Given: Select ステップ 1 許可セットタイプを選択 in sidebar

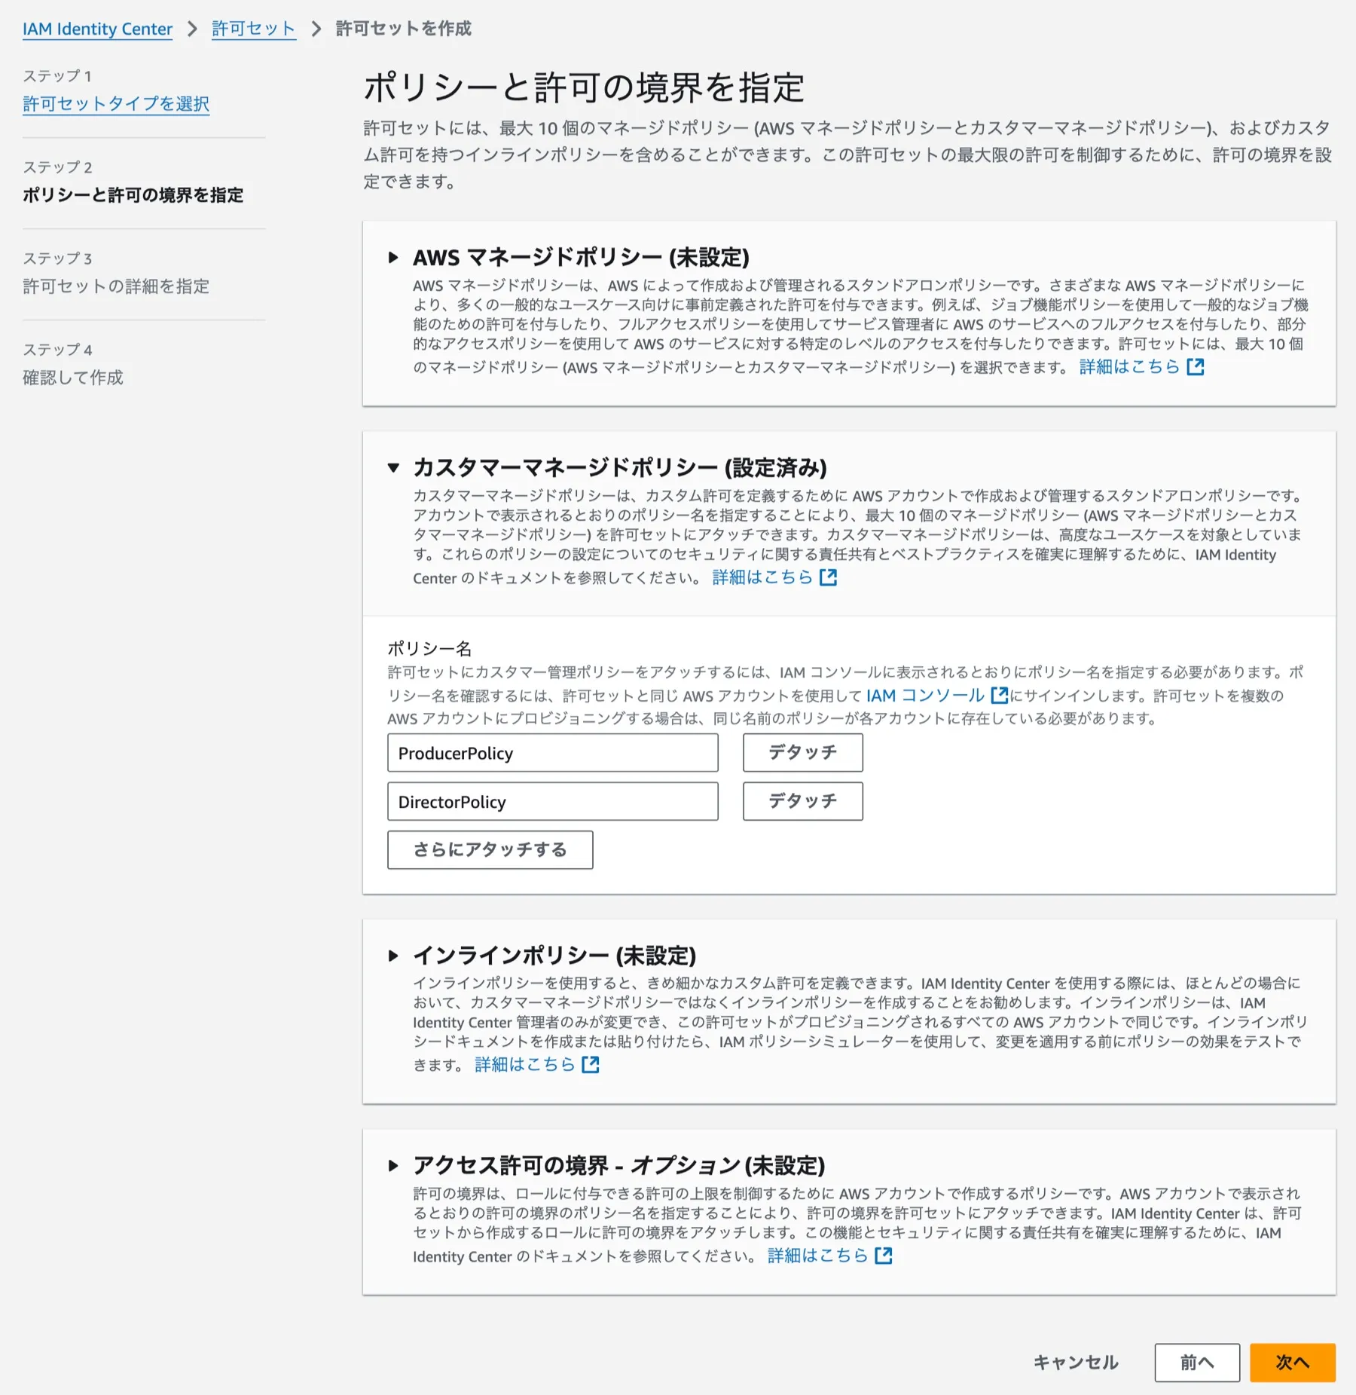Looking at the screenshot, I should click(x=116, y=103).
